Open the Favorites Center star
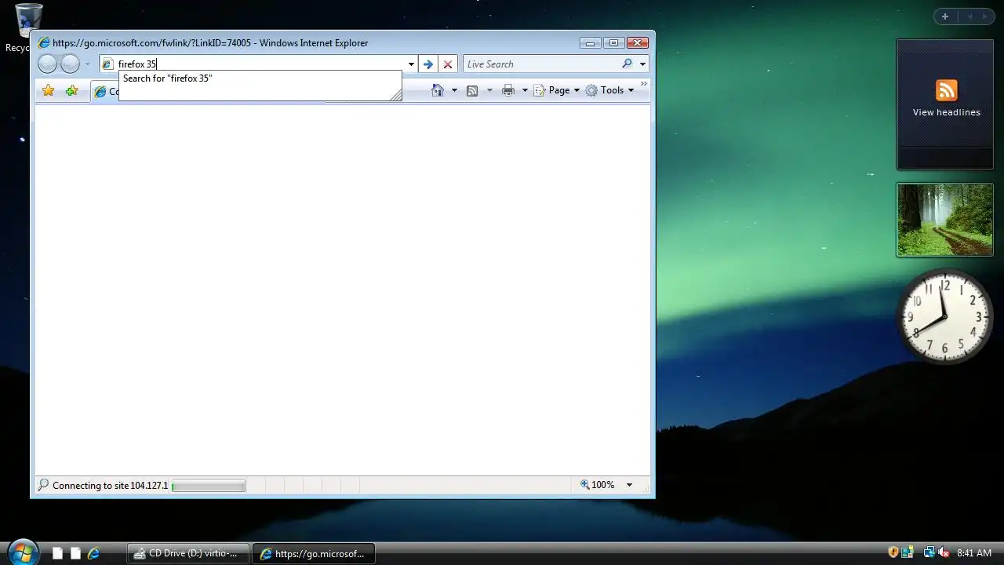1004x565 pixels. click(x=48, y=90)
